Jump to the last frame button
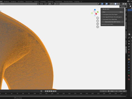Image resolution: width=132 pixels, height=99 pixels. pos(56,91)
